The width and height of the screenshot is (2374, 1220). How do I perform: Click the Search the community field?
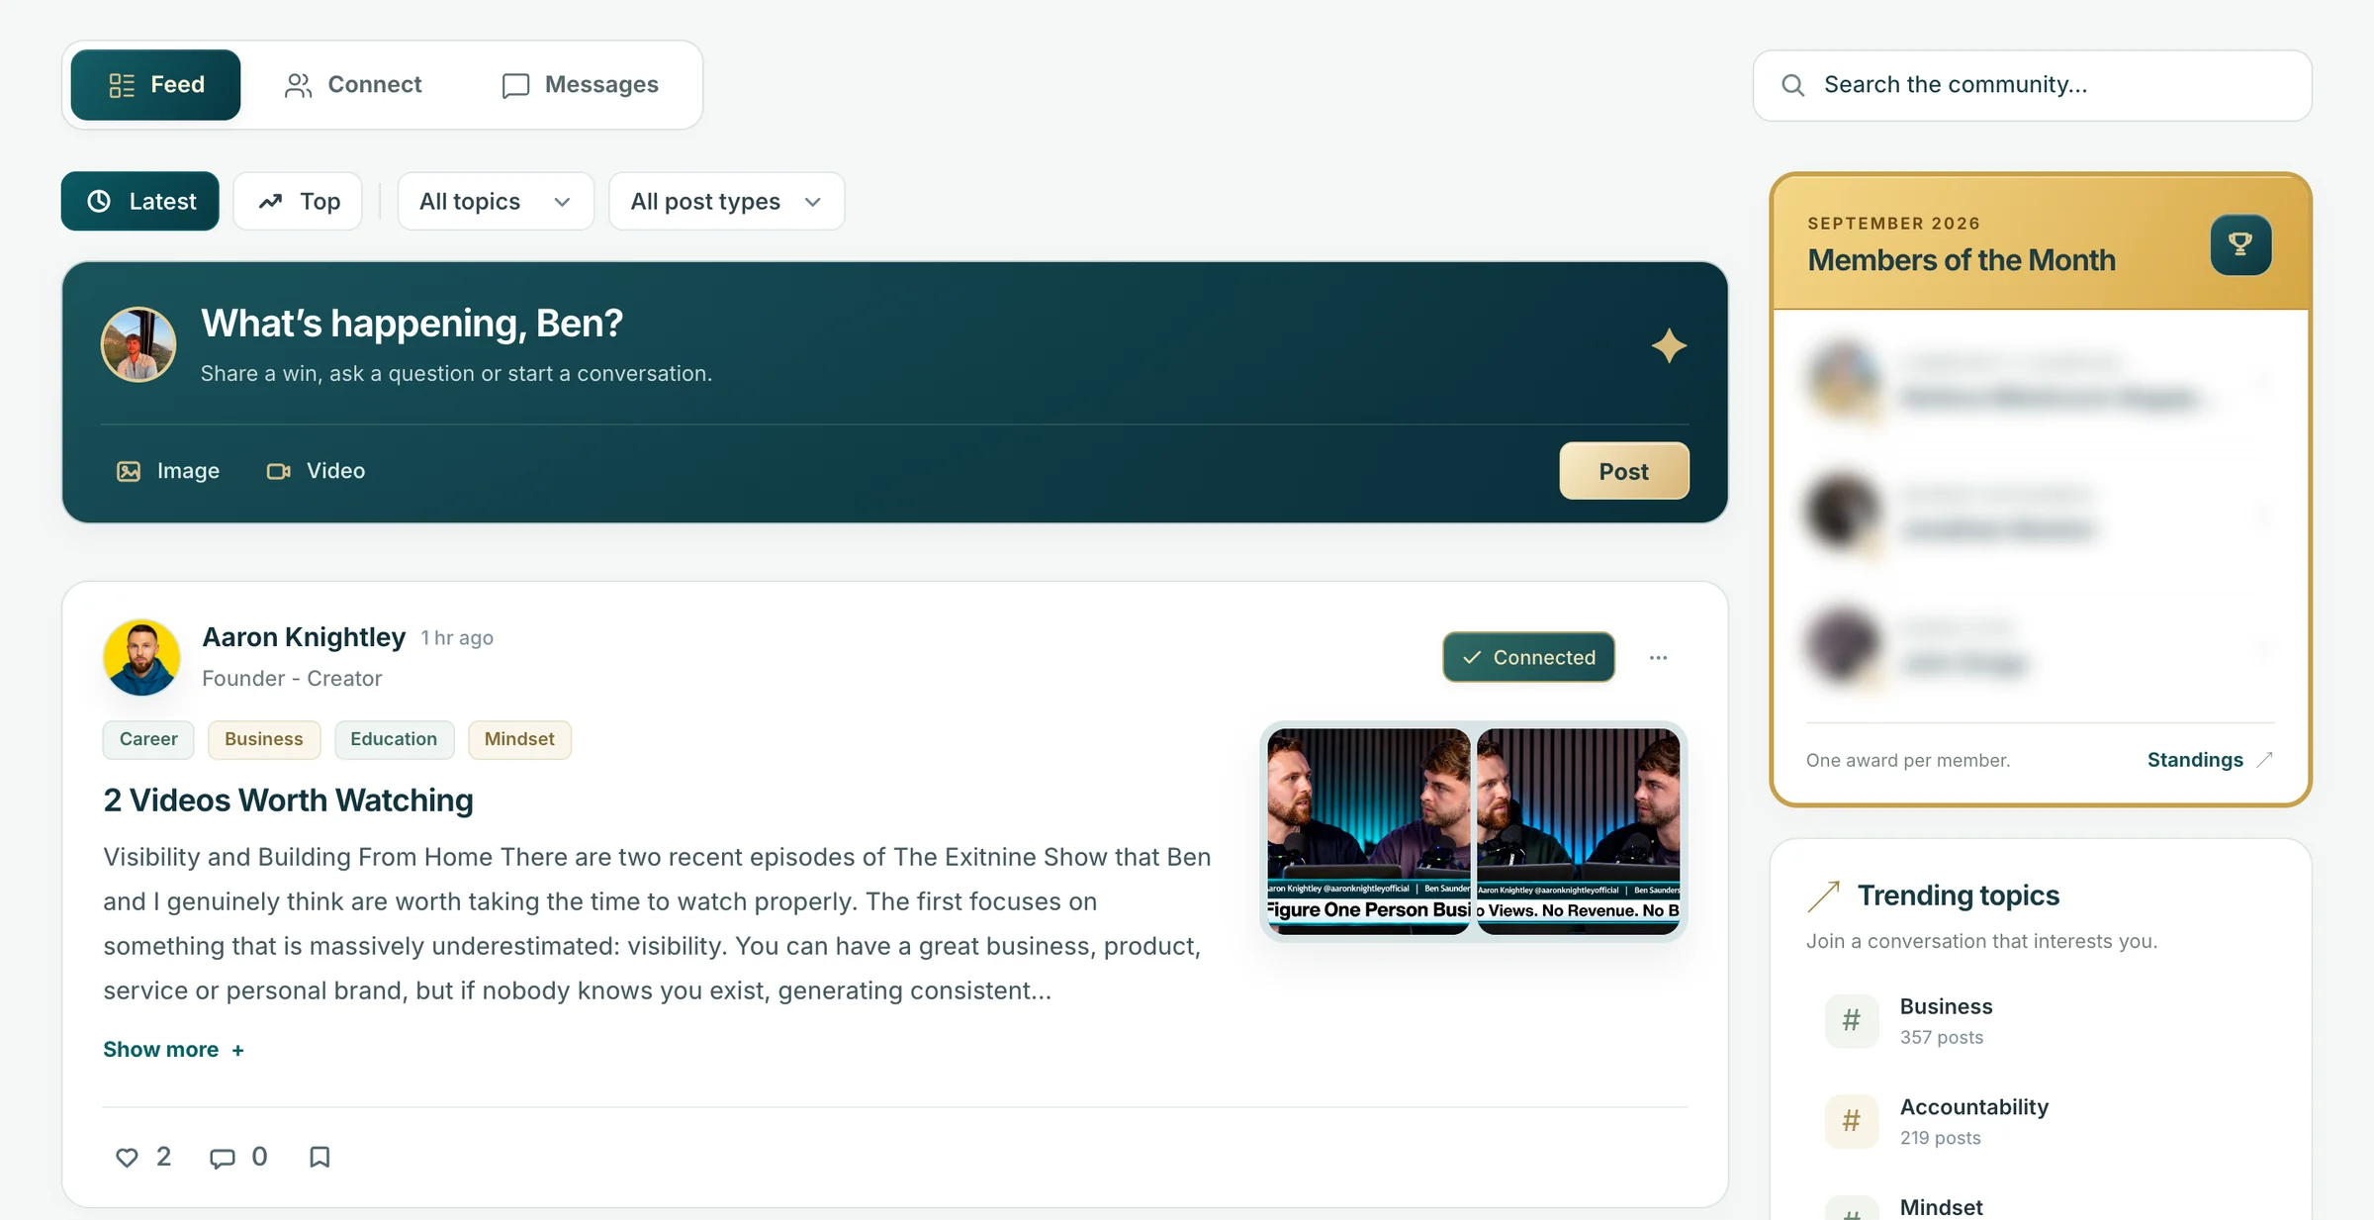2033,85
